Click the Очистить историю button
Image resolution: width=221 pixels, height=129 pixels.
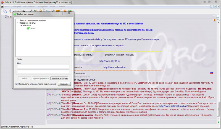pos(59,78)
